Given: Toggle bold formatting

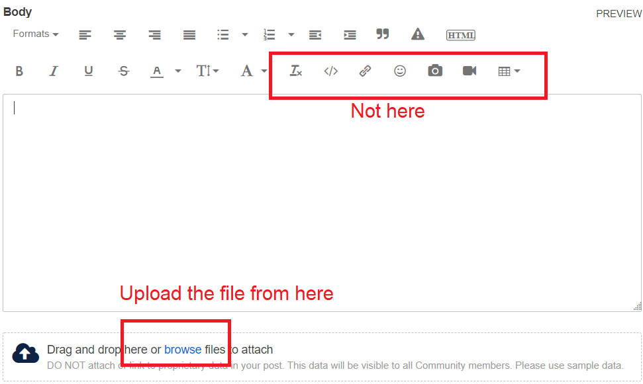Looking at the screenshot, I should (x=19, y=71).
